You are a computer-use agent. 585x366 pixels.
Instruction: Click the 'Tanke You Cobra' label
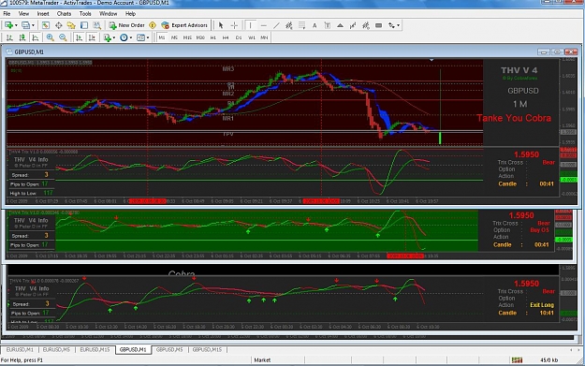tap(514, 118)
